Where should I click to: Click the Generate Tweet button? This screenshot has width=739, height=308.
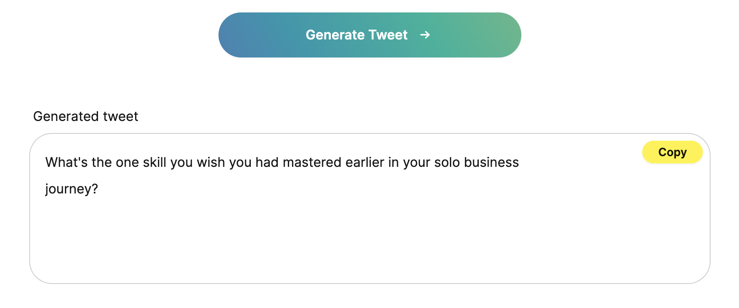coord(369,35)
